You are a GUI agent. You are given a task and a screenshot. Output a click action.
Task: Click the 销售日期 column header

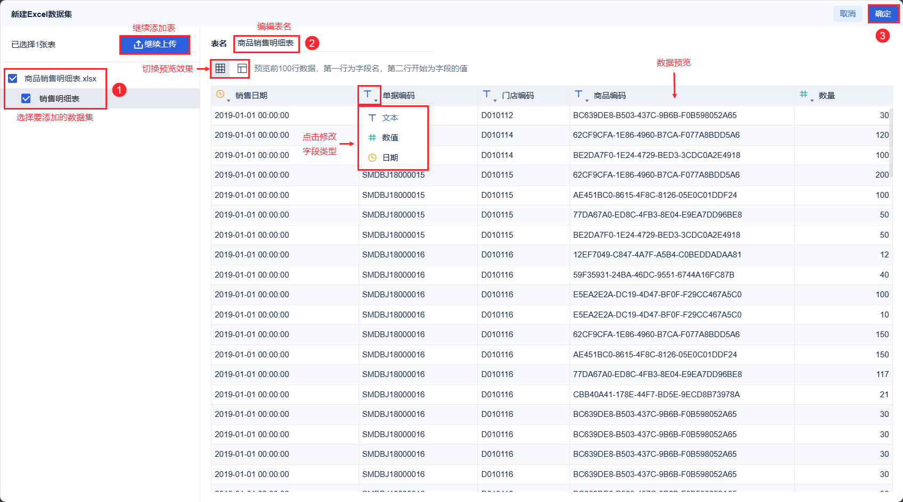coord(285,95)
